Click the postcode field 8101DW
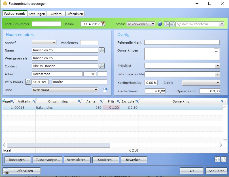Viewport: 229px width, 177px height. pyautogui.click(x=40, y=82)
